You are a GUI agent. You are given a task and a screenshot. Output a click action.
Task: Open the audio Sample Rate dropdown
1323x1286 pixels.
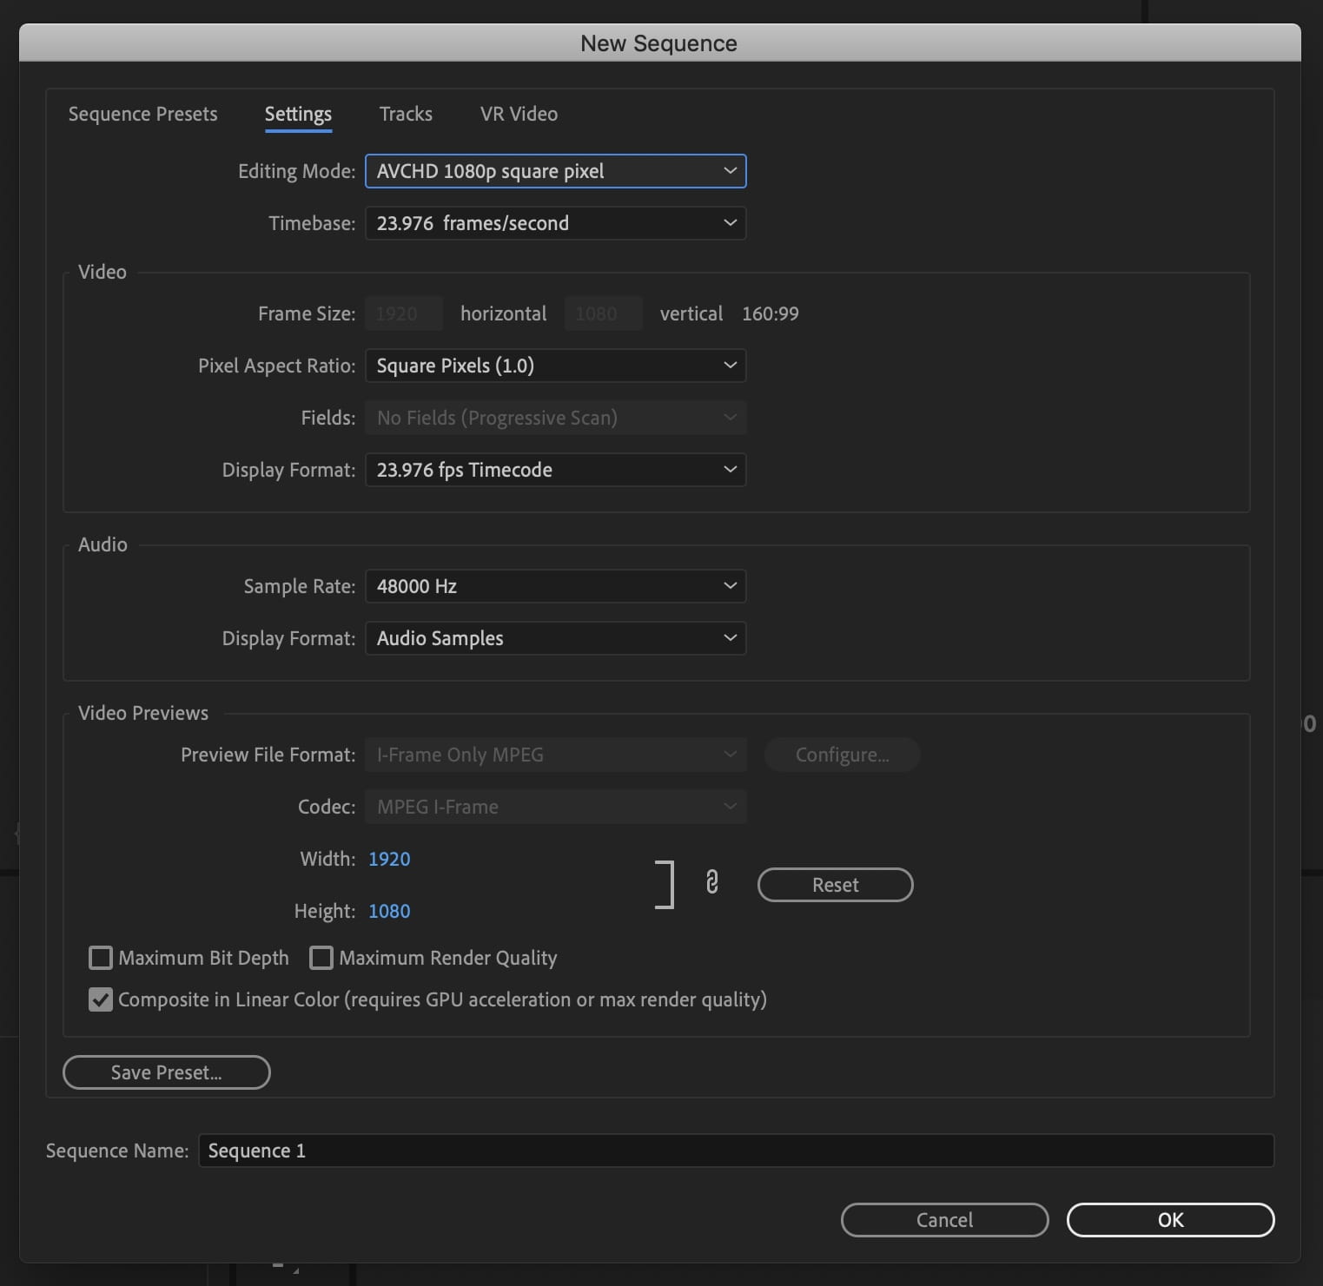(556, 586)
